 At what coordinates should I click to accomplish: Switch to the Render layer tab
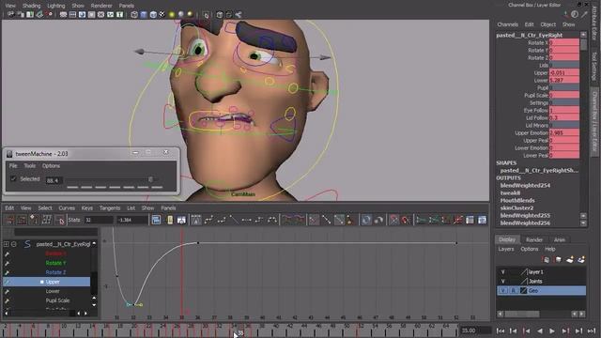coord(534,240)
